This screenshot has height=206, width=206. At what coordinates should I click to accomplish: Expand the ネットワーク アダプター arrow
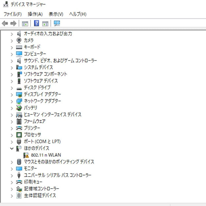tap(12, 101)
